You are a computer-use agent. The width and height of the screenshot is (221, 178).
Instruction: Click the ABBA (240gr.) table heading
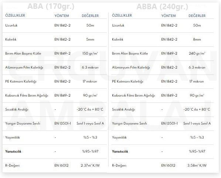tap(162, 7)
